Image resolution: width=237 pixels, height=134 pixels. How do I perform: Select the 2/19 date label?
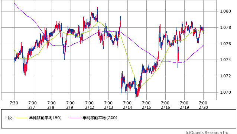tap(184, 107)
